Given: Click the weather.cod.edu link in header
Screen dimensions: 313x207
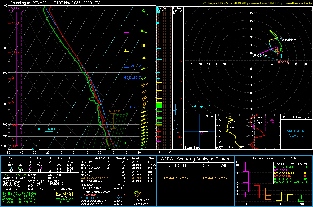Looking at the screenshot, I should tap(299, 3).
